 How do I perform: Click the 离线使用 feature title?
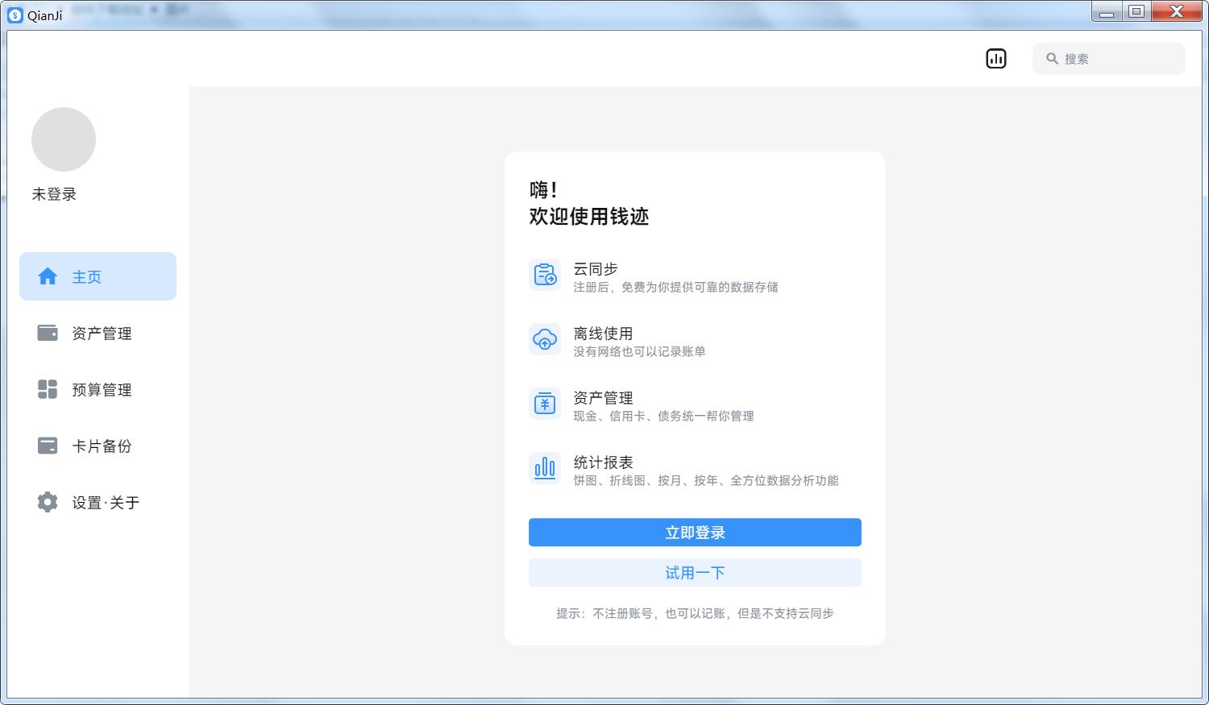[x=603, y=334]
